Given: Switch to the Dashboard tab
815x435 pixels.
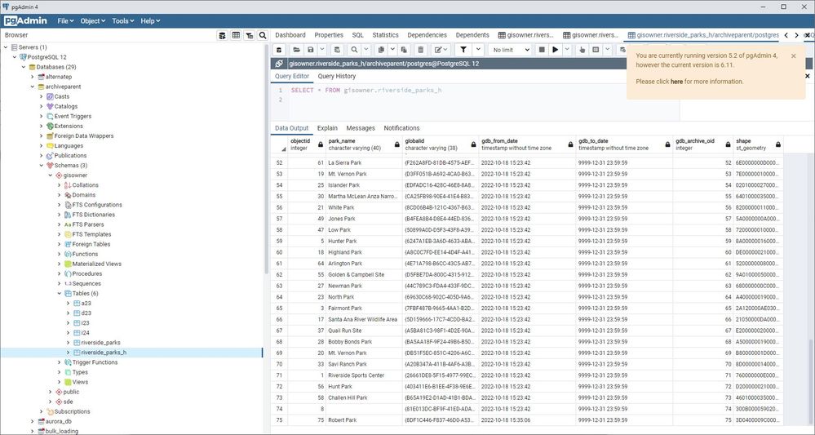Looking at the screenshot, I should point(290,35).
